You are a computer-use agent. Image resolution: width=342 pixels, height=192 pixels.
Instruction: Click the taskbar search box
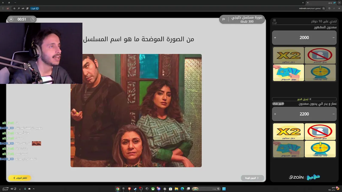(x=206, y=189)
